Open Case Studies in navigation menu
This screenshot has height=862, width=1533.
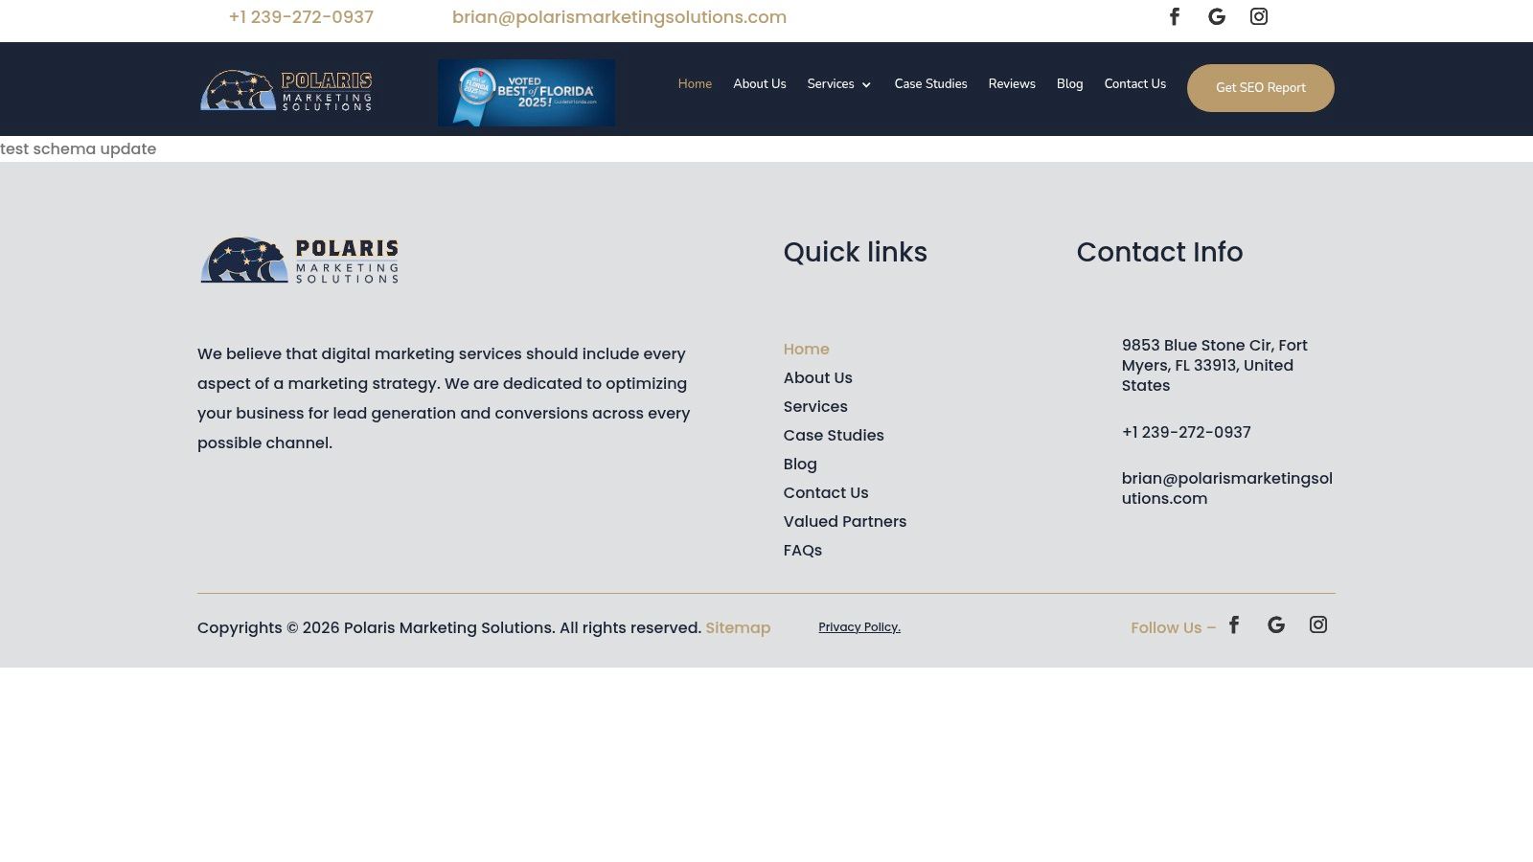930,84
